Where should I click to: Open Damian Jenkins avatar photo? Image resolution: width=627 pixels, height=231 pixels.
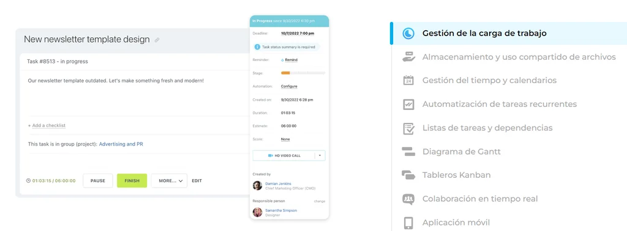pyautogui.click(x=258, y=186)
